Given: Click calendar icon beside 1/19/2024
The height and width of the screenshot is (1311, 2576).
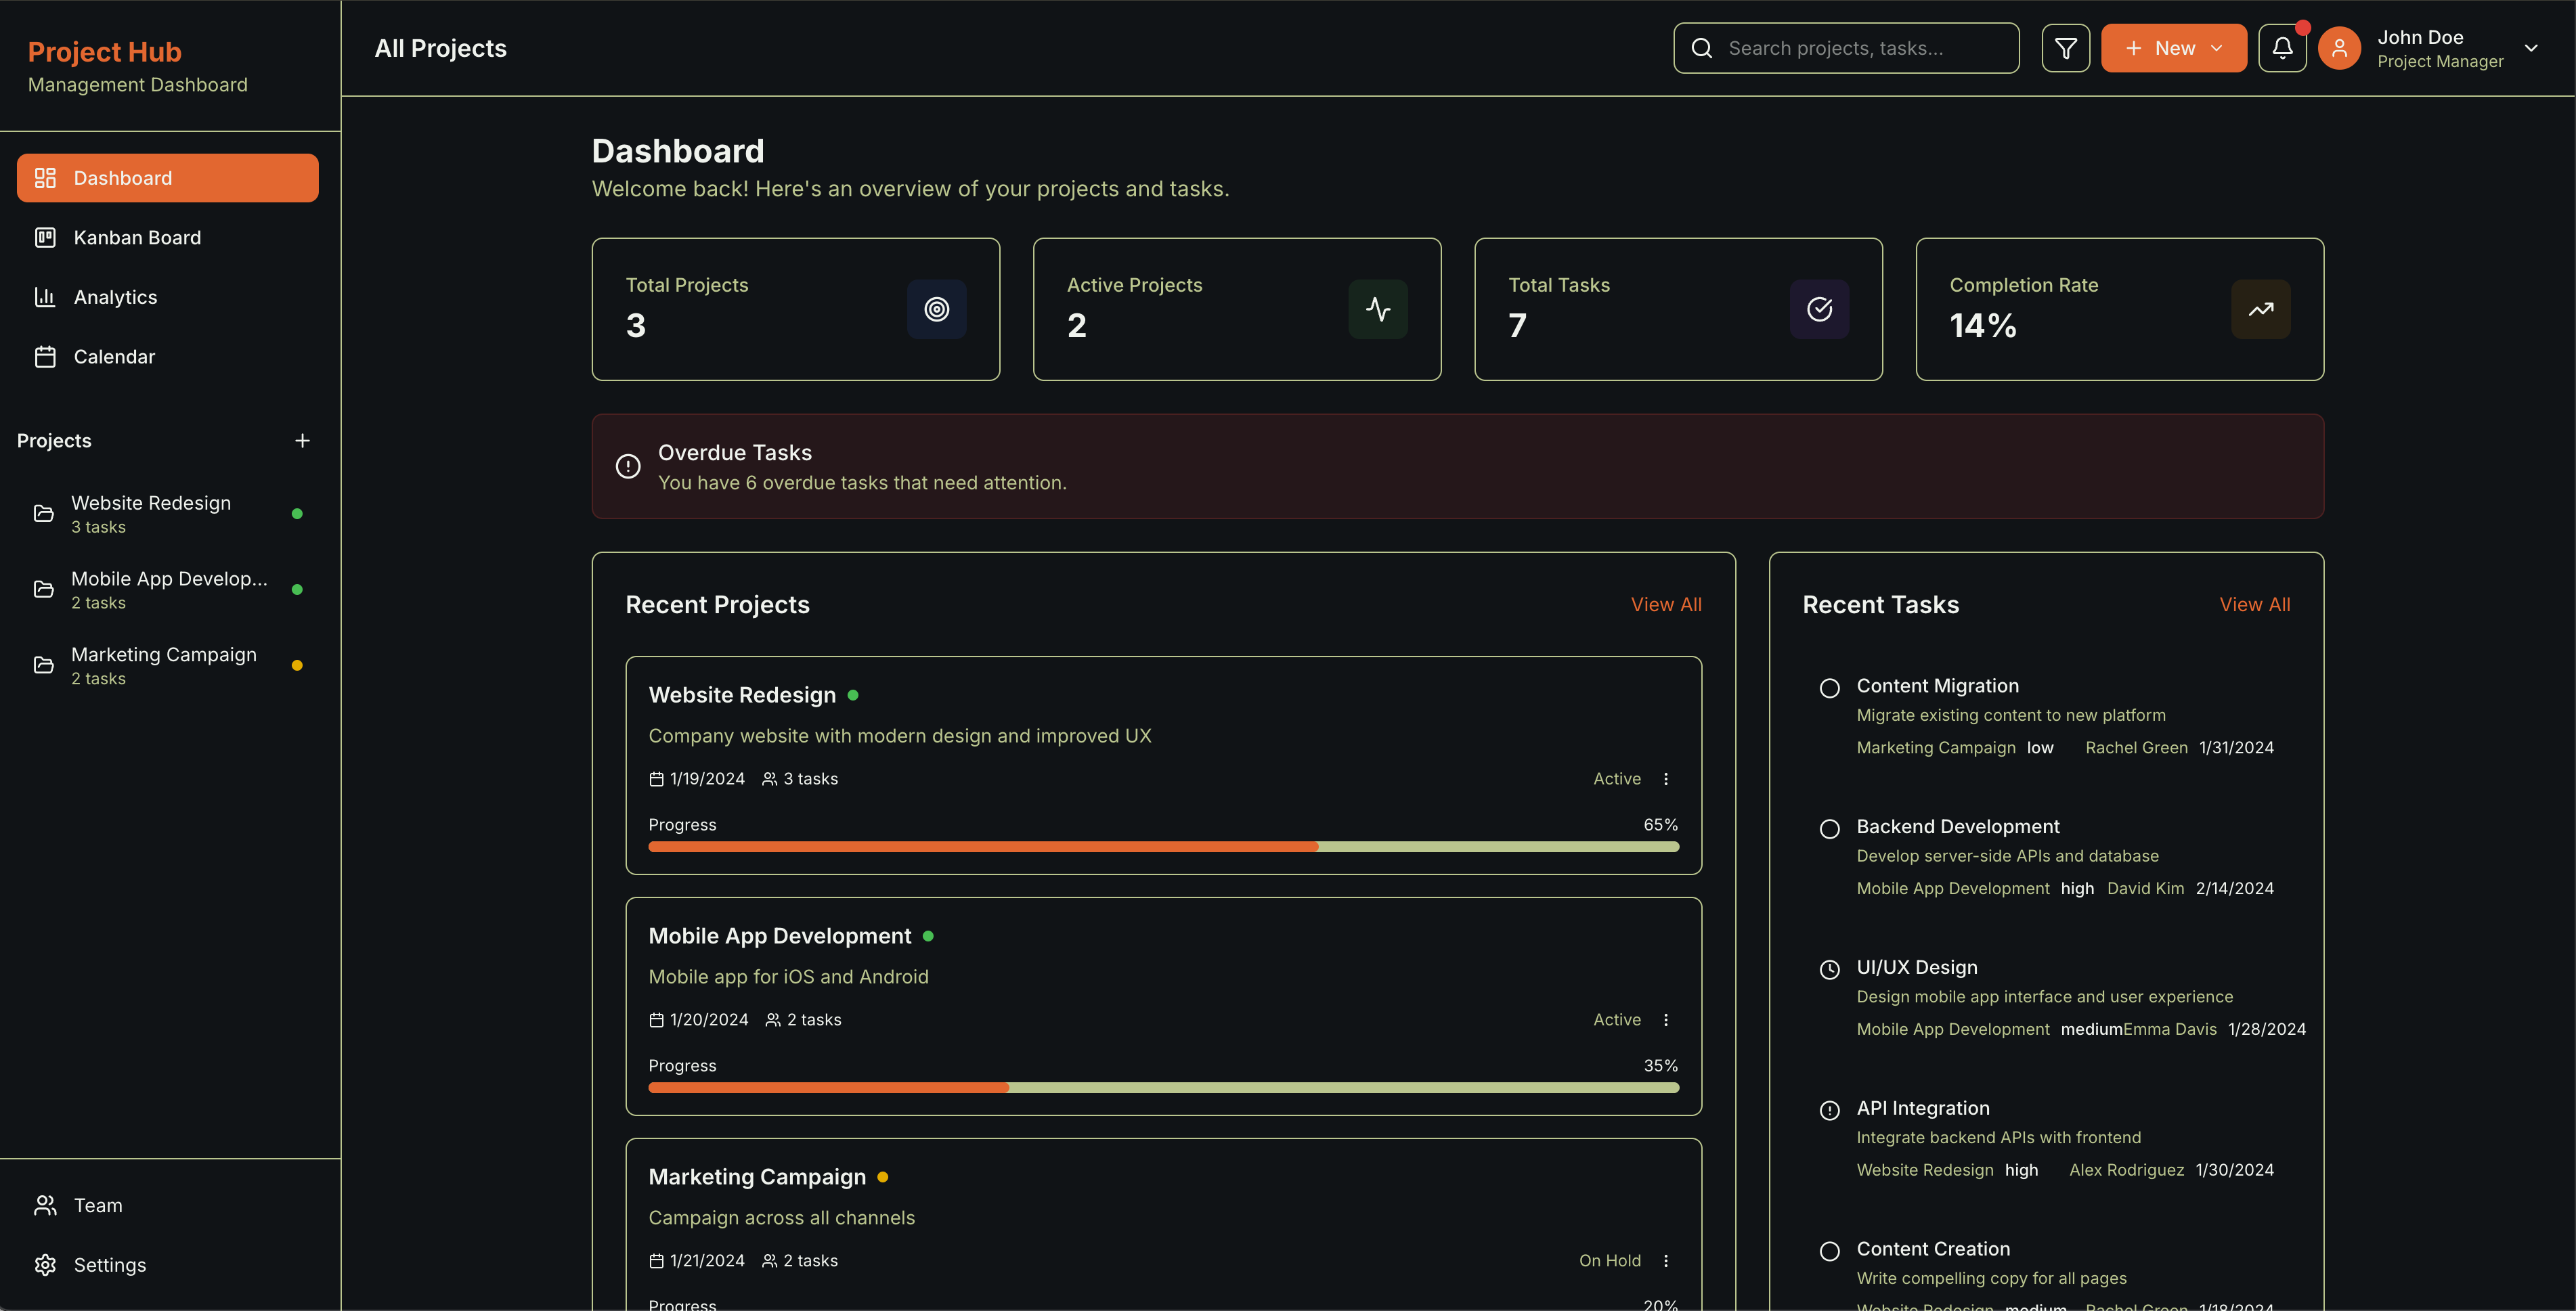Looking at the screenshot, I should [x=656, y=779].
